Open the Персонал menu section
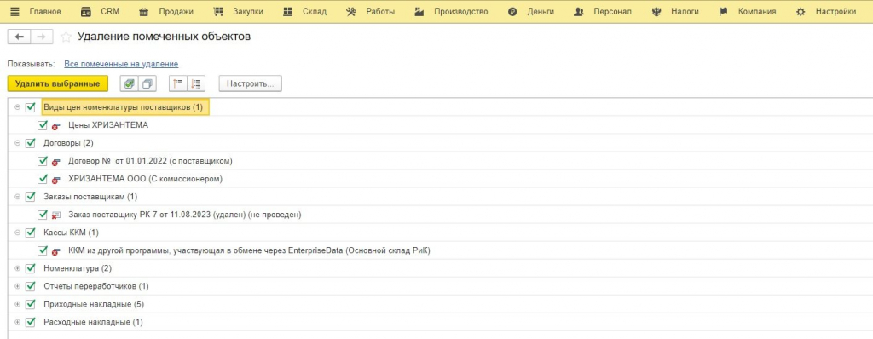 pyautogui.click(x=612, y=12)
